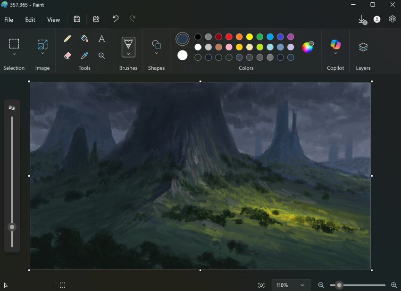Select the Fill with color tool
Screen dimensions: 401x291
84,38
